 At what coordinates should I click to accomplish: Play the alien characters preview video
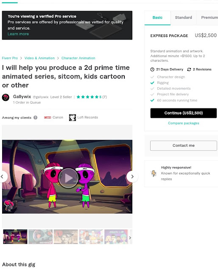[68, 178]
